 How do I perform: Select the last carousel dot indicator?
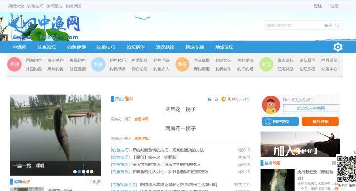tap(92, 172)
